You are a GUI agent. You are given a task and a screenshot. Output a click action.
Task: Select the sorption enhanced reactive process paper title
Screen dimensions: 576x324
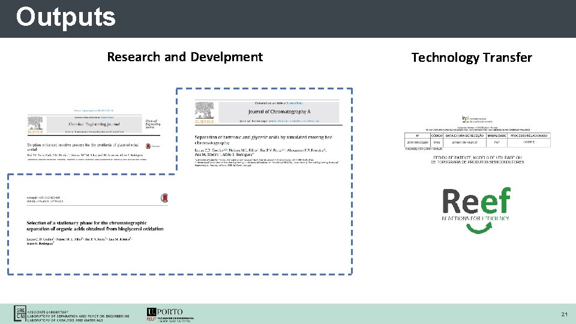(83, 147)
